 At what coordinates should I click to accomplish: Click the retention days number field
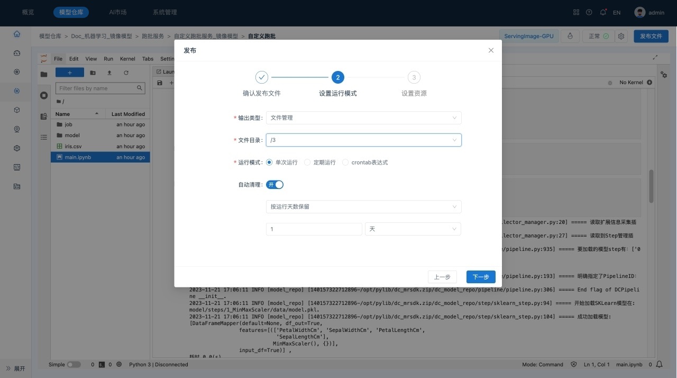pos(314,229)
